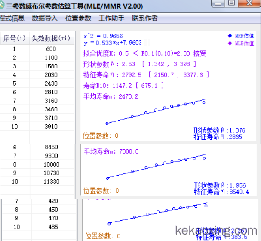
Task: Click the 形状参数β: 1.956 value
Action: (x=220, y=185)
